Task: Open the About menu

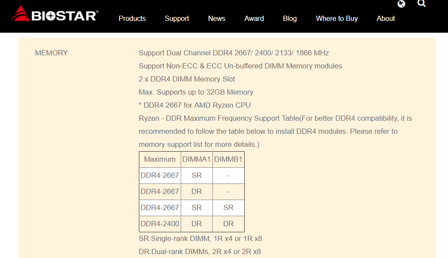Action: click(x=386, y=18)
